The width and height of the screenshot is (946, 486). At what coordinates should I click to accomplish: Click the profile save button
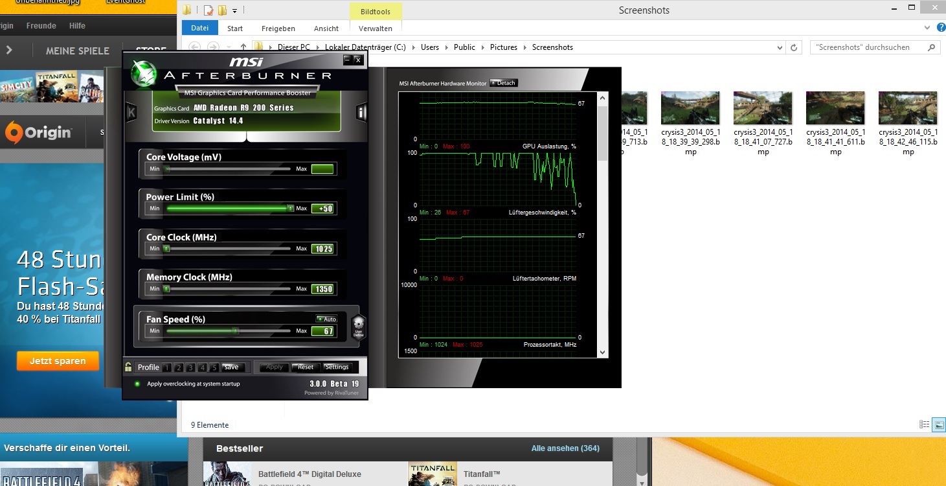(x=231, y=367)
